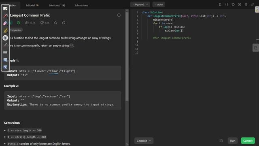Select the yellow highlighter annotation tool
This screenshot has height=146, width=259.
pos(5,30)
